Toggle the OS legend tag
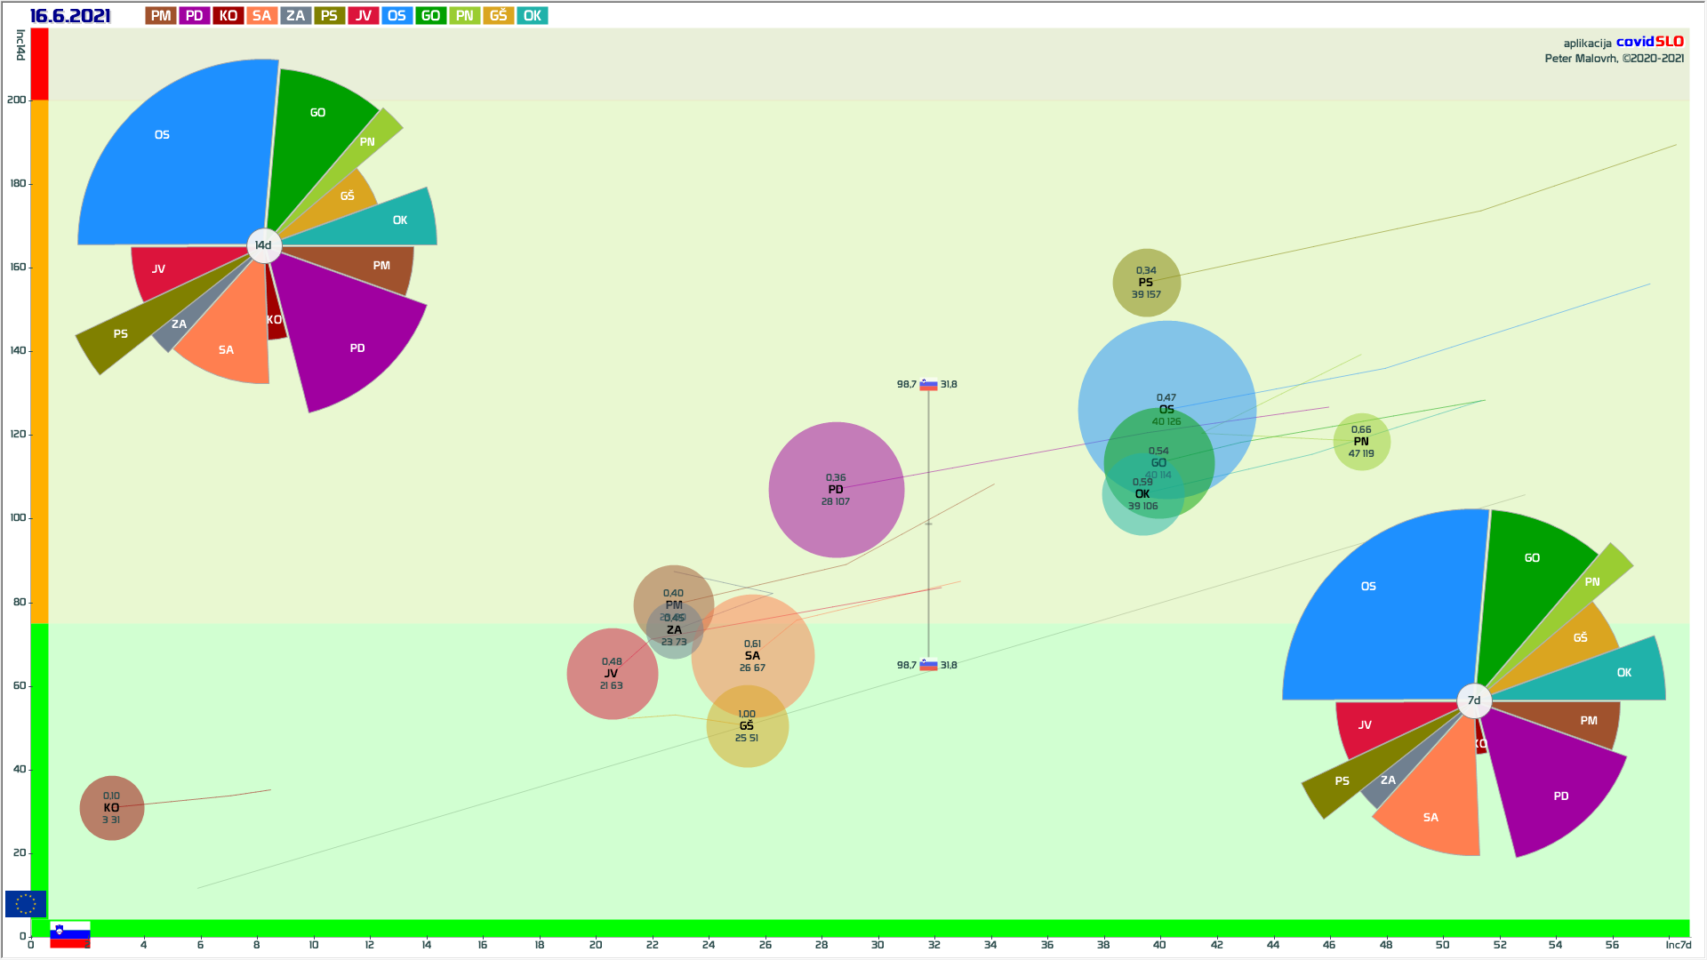The width and height of the screenshot is (1707, 960). pos(397,16)
